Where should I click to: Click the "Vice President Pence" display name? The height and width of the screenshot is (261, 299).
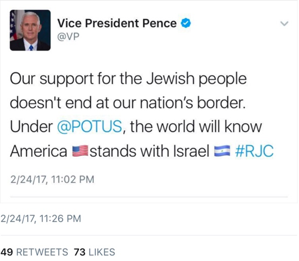117,23
